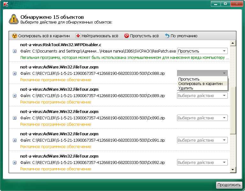Click the red cross Neutralize all icon
Viewport: 245px width, 191px height.
78,36
